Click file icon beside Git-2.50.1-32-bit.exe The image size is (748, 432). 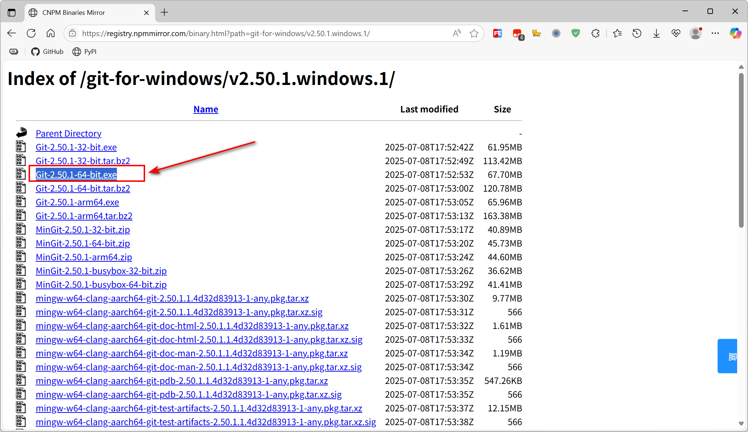21,146
